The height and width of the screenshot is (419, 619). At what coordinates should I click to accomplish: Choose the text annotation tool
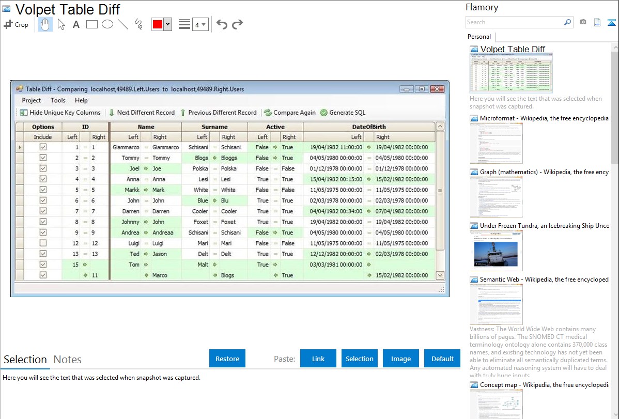pyautogui.click(x=76, y=24)
